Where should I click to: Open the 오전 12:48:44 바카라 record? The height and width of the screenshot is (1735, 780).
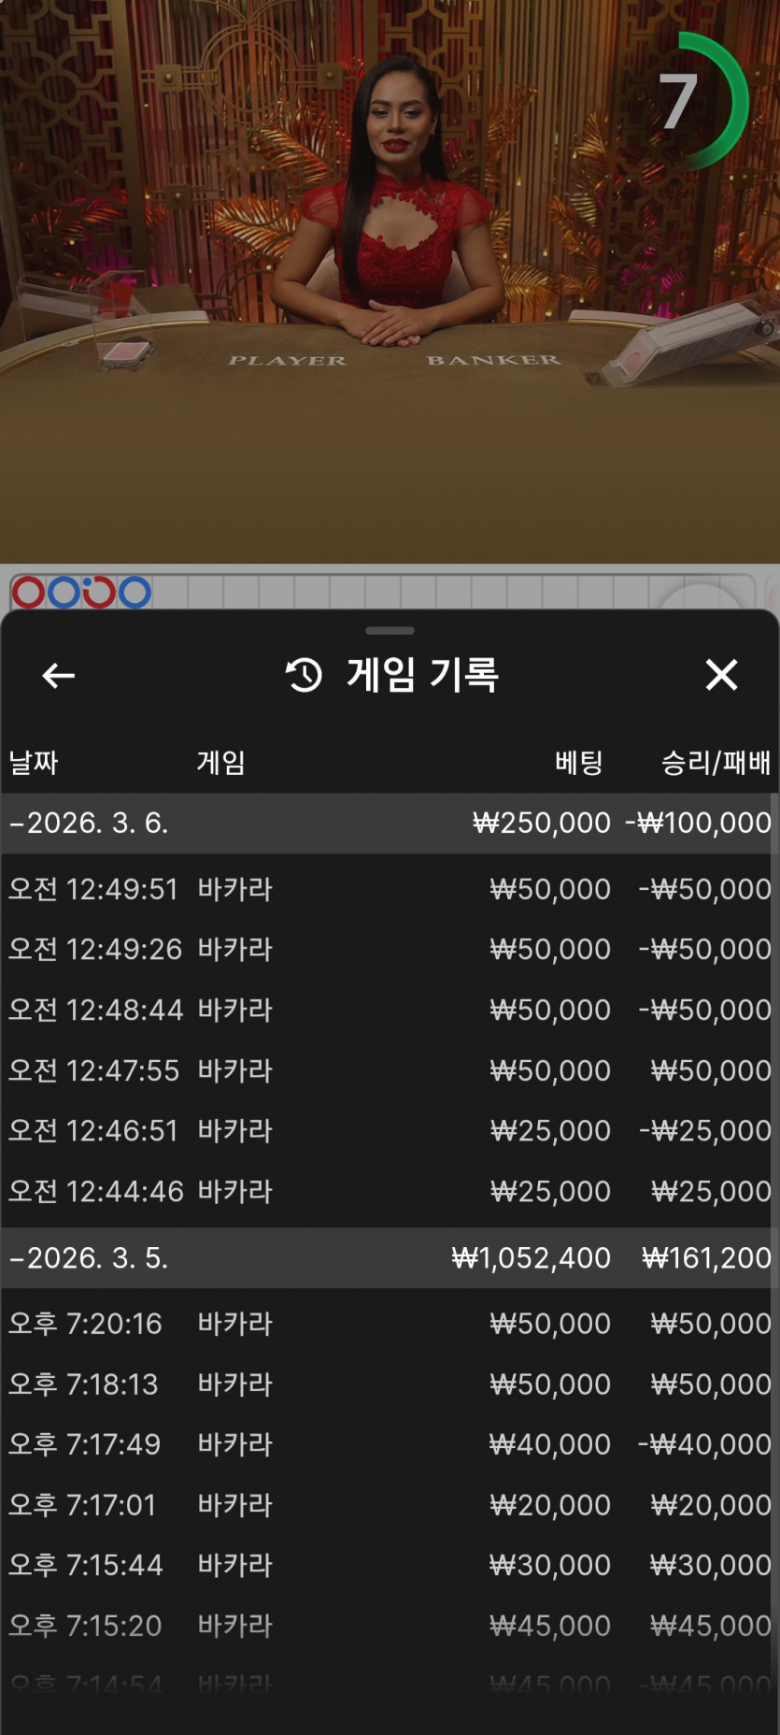[x=390, y=1010]
